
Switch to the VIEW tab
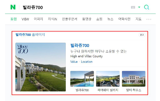(x=25, y=19)
